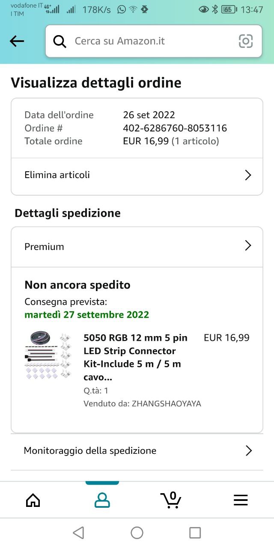Open the shopping cart icon

coord(171,500)
